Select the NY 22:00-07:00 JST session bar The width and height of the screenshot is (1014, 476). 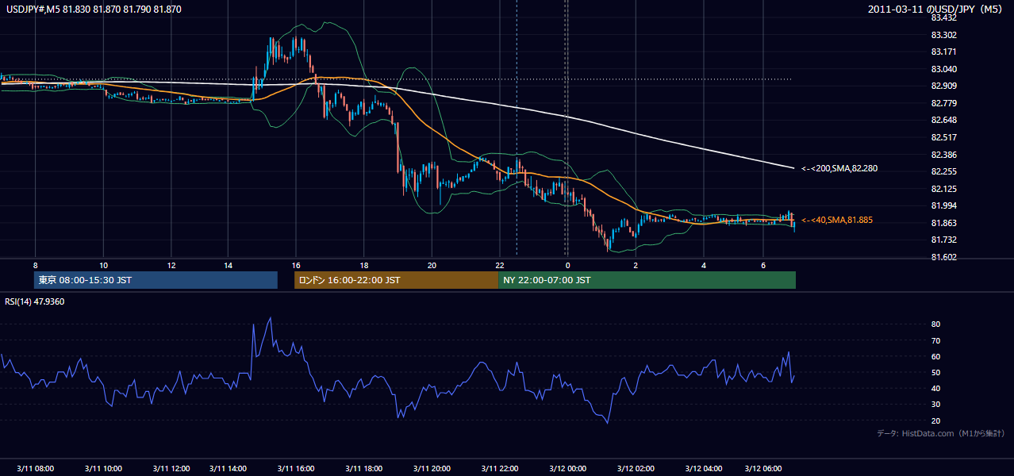[647, 280]
